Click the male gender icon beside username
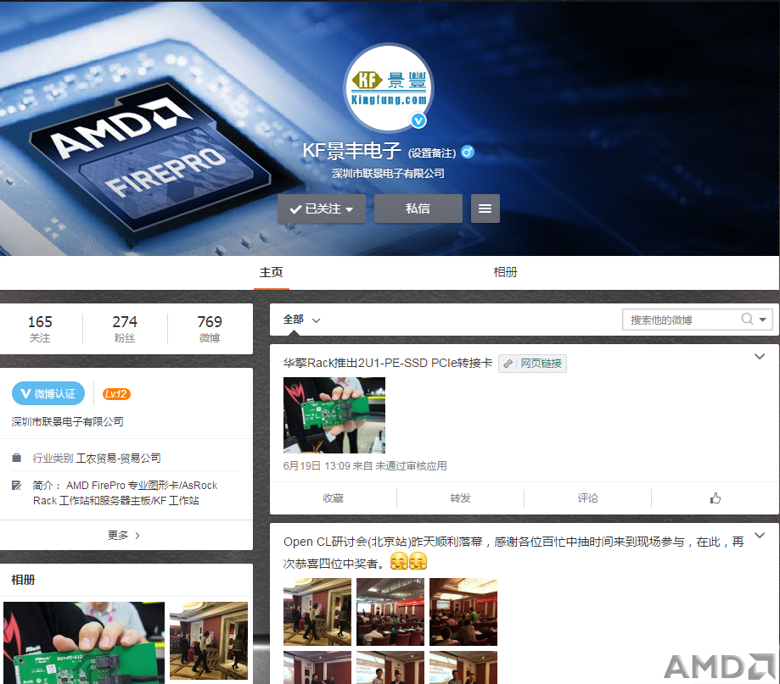 click(468, 152)
